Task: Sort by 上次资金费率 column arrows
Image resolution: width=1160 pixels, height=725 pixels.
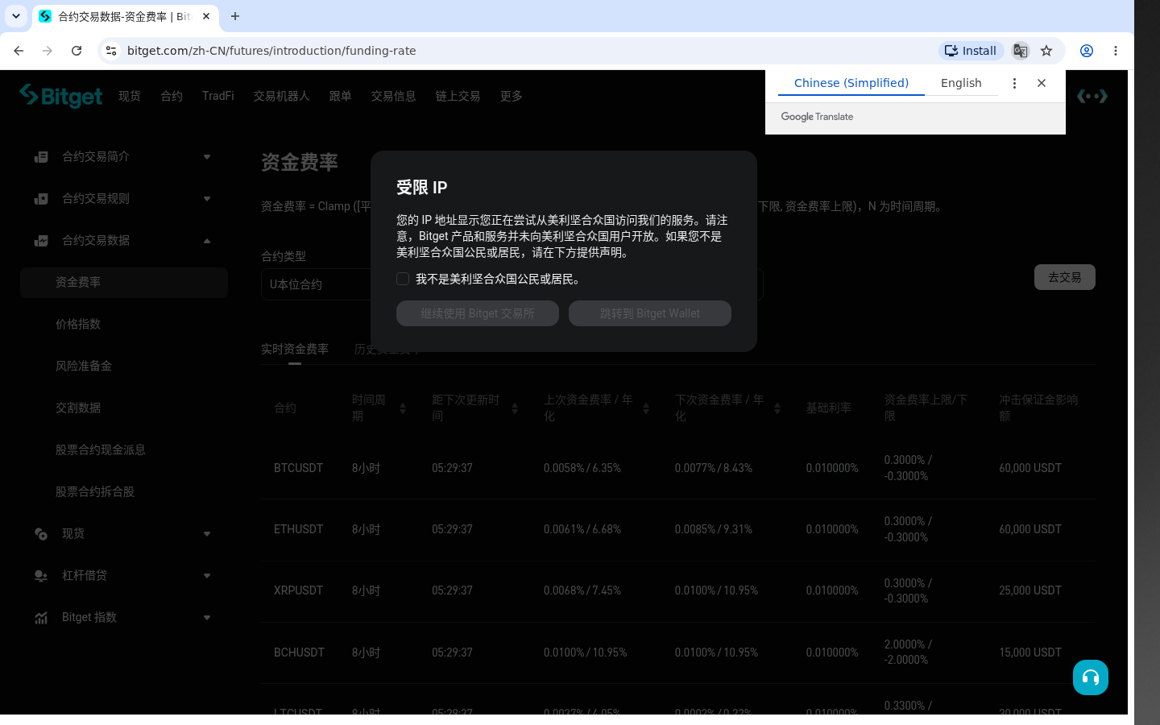Action: click(x=646, y=408)
